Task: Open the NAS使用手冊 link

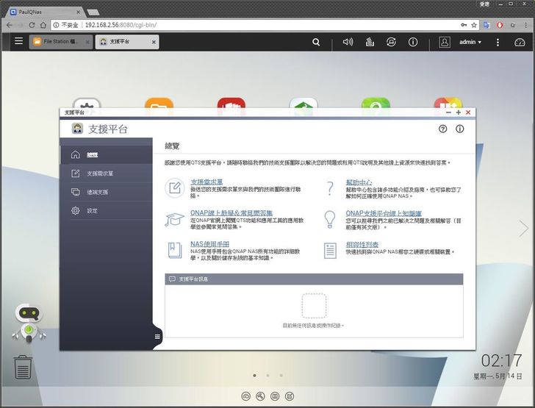Action: 209,244
